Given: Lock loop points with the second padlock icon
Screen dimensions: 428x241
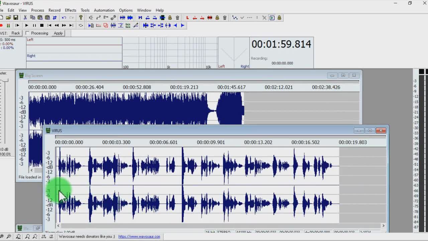Looking at the screenshot, I should tap(217, 17).
